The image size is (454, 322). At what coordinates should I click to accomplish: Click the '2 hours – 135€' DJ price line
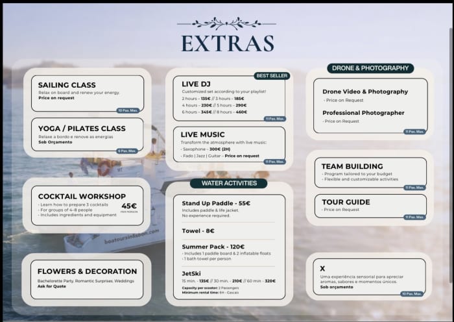pyautogui.click(x=213, y=99)
